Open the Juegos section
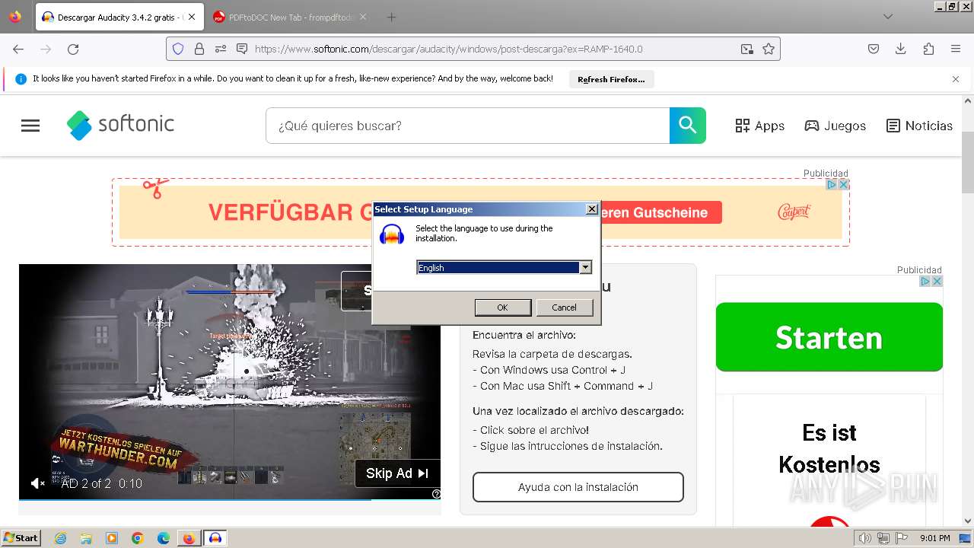The height and width of the screenshot is (548, 974). click(835, 126)
